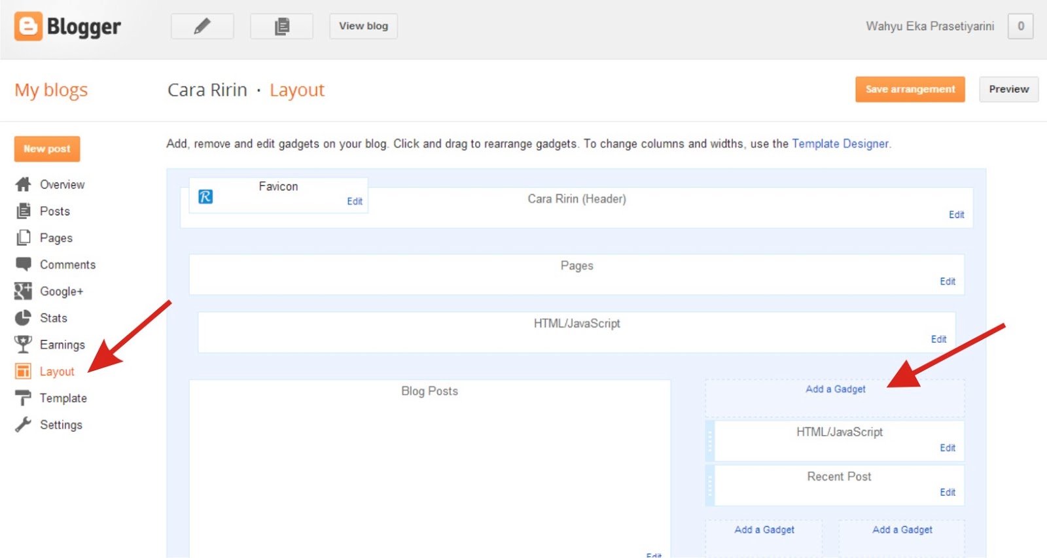Screen dimensions: 1047x558
Task: Select Layout in the sidebar
Action: point(57,372)
